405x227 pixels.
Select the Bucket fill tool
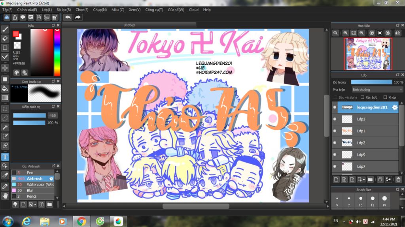(x=5, y=88)
